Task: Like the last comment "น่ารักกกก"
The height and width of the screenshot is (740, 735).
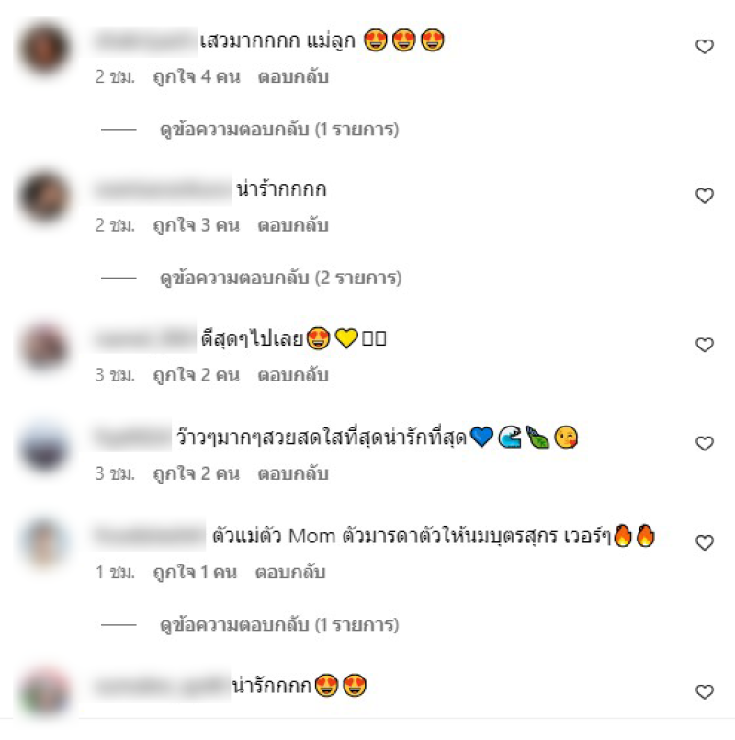Action: pyautogui.click(x=705, y=691)
